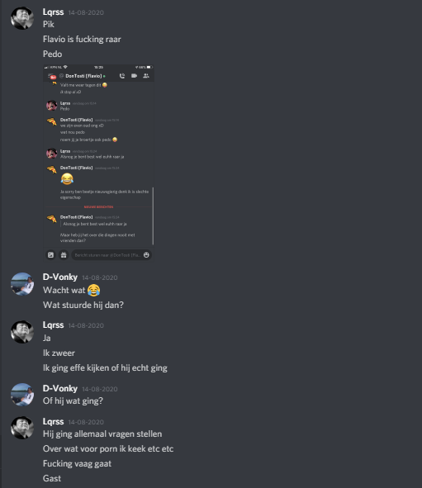The width and height of the screenshot is (422, 488).
Task: Click the image upload icon beside gift
Action: coord(50,255)
